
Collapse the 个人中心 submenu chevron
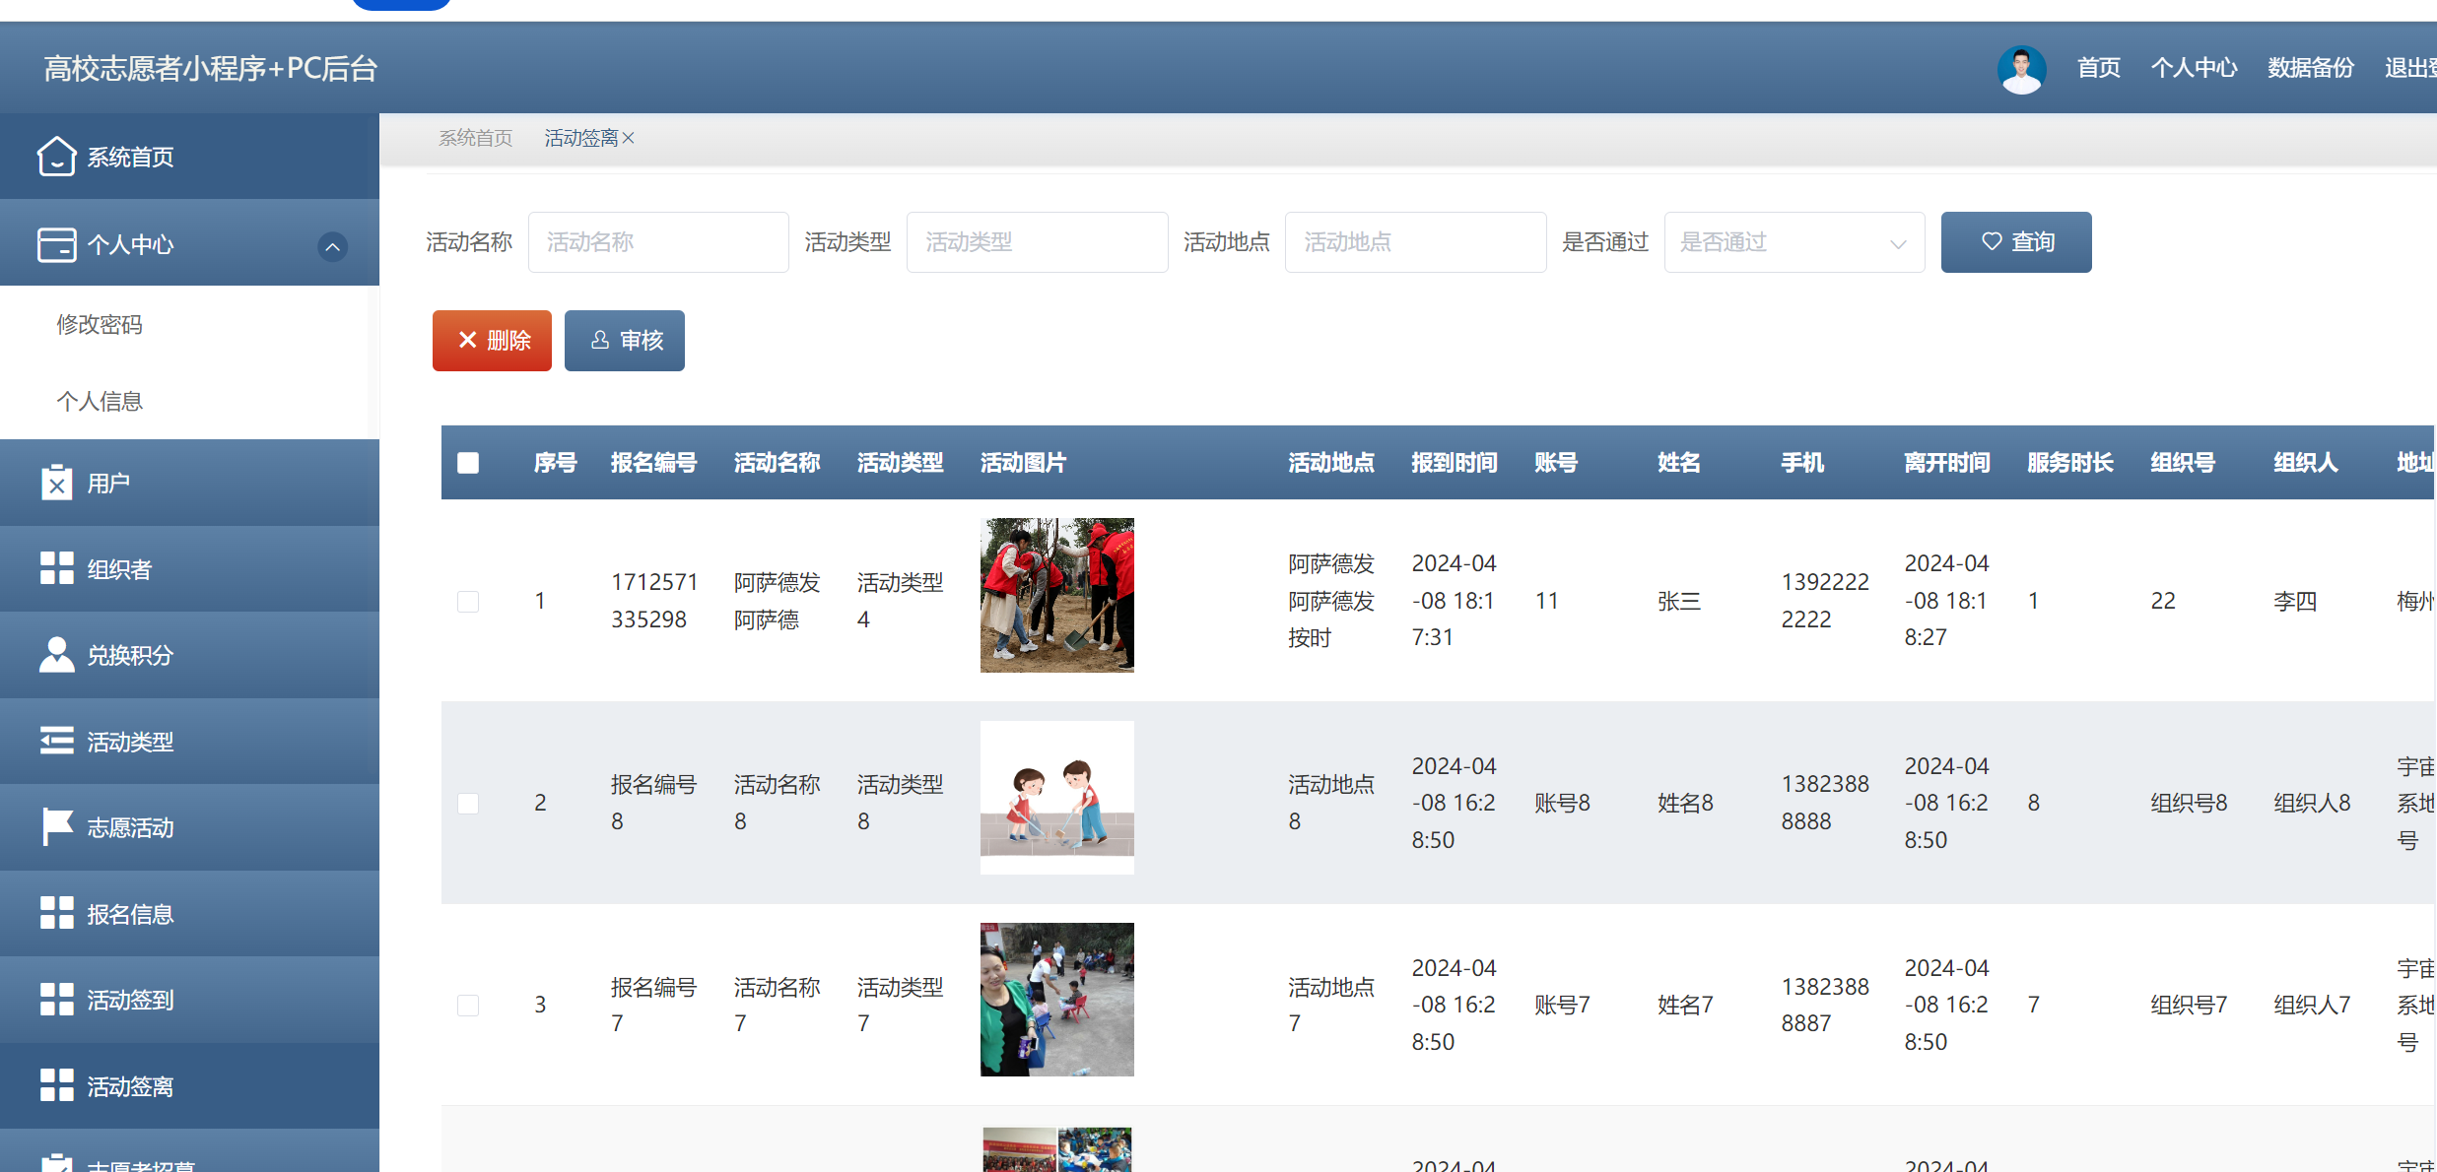click(x=333, y=246)
